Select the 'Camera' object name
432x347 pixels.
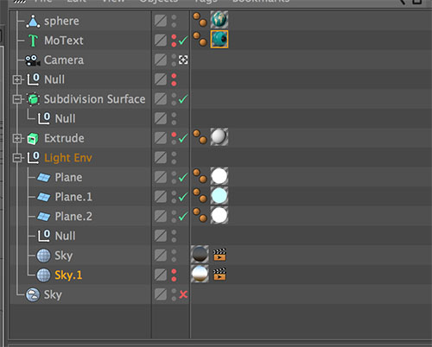[x=64, y=60]
